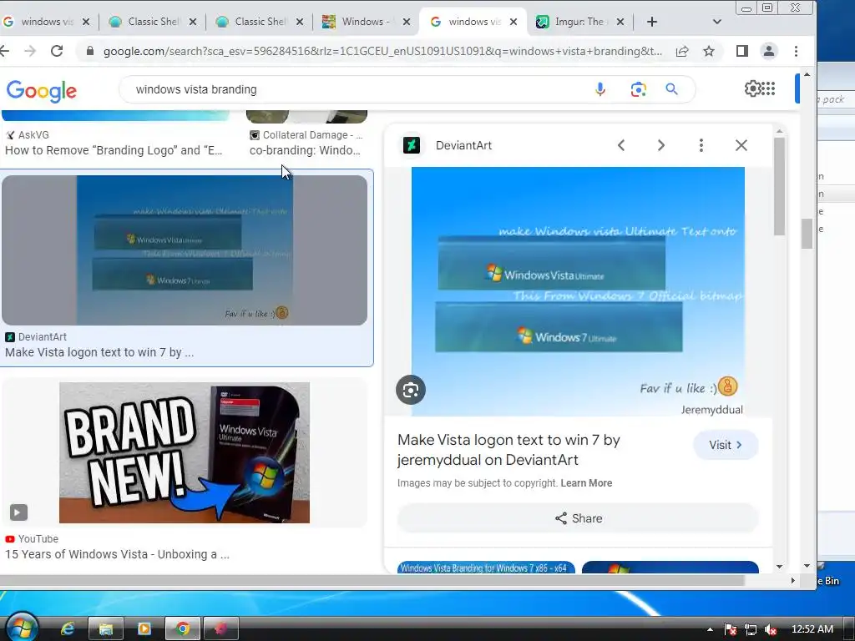Click the network tray icon
Viewport: 855px width, 641px height.
751,629
